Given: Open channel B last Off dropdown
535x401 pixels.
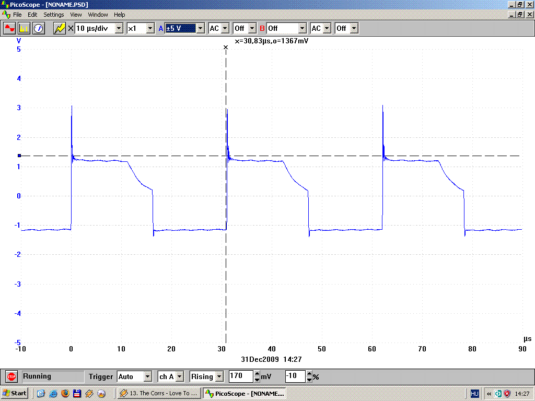Looking at the screenshot, I should [x=354, y=28].
